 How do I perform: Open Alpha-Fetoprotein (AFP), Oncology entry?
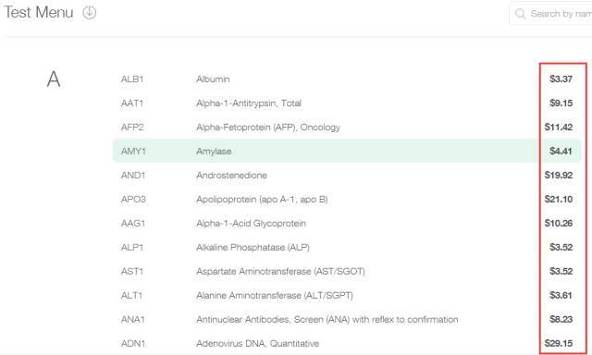coord(347,128)
